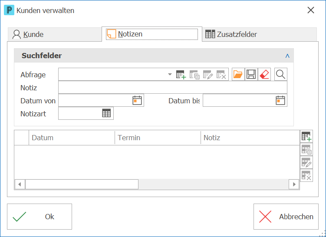Click the edit note icon beside the table
Image resolution: width=326 pixels, height=237 pixels.
point(306,162)
